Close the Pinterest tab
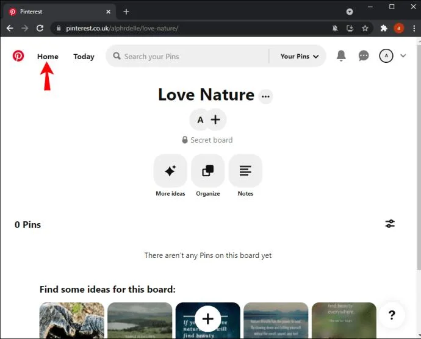This screenshot has height=339, width=421. tap(108, 12)
